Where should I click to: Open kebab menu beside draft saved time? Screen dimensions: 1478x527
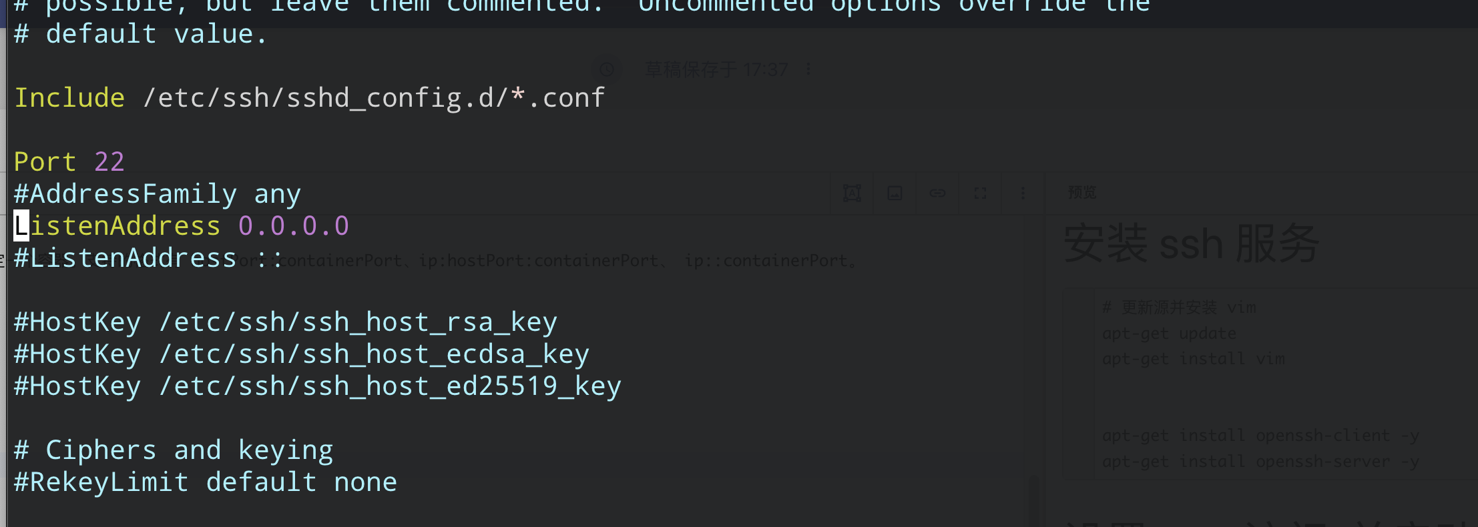pos(808,69)
